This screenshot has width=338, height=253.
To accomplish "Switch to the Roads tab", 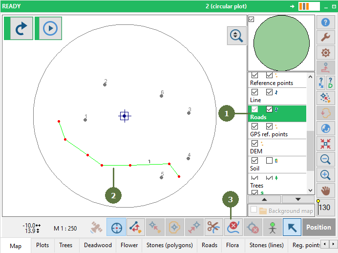I will [210, 245].
